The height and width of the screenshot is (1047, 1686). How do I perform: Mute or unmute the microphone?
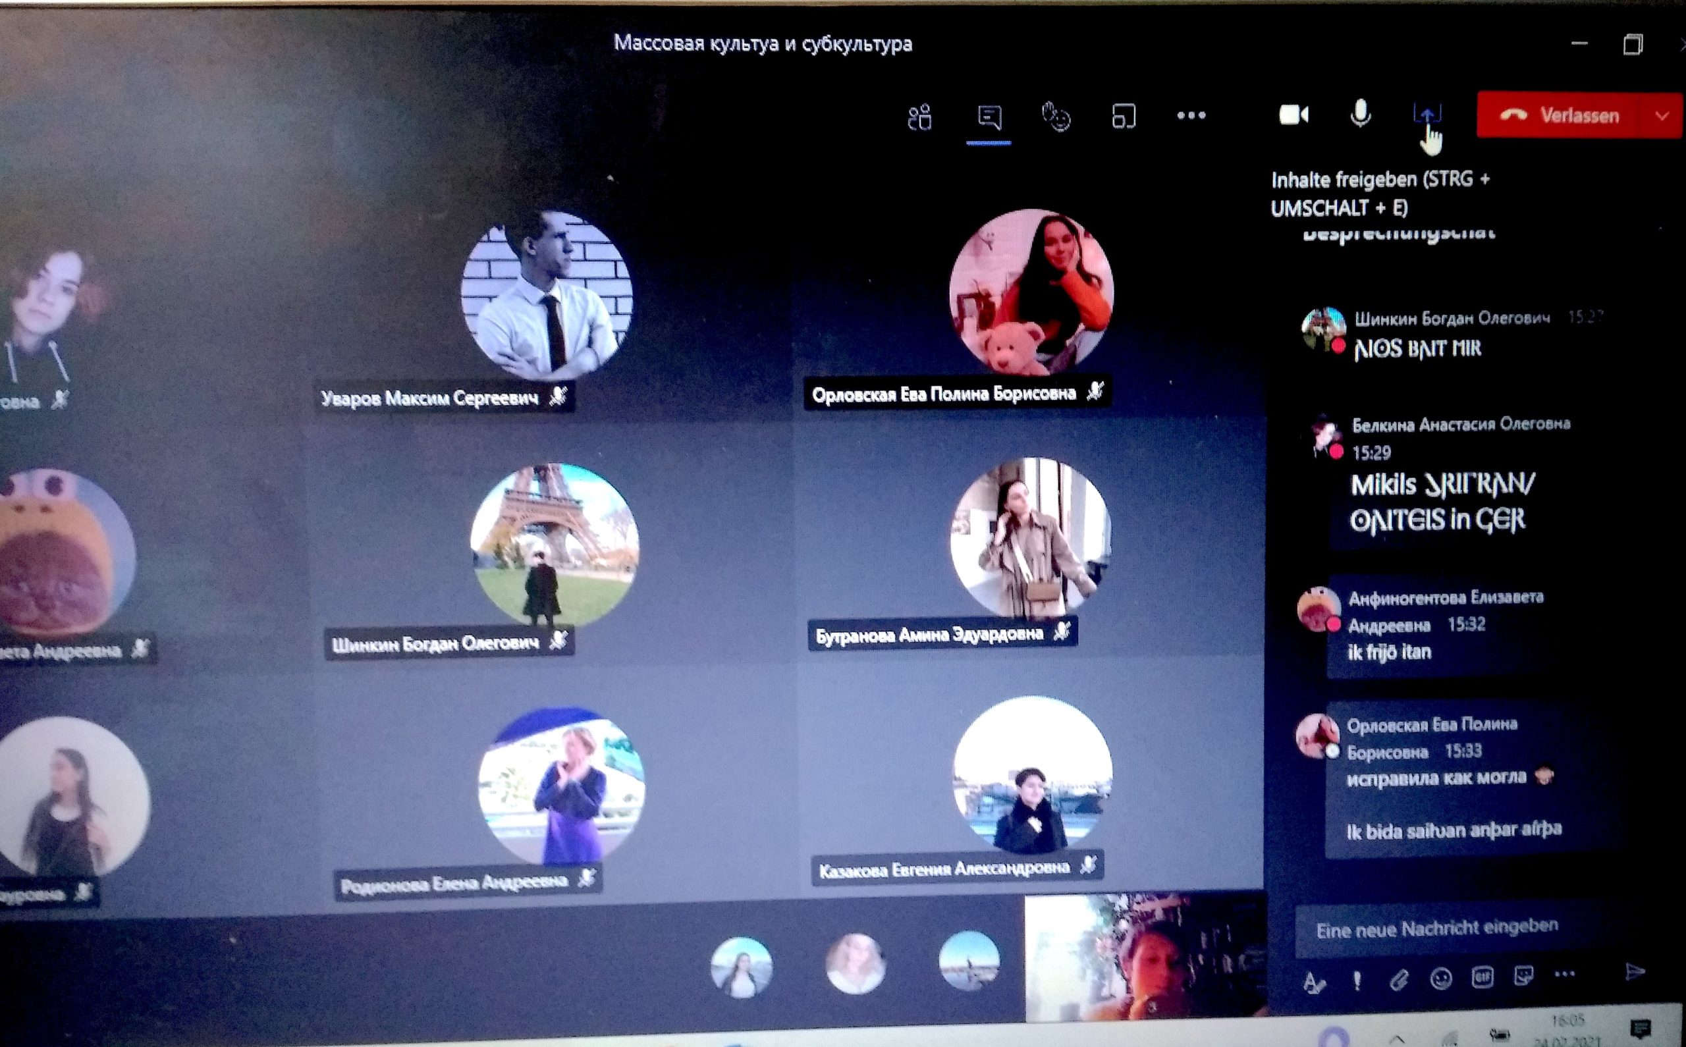tap(1360, 113)
